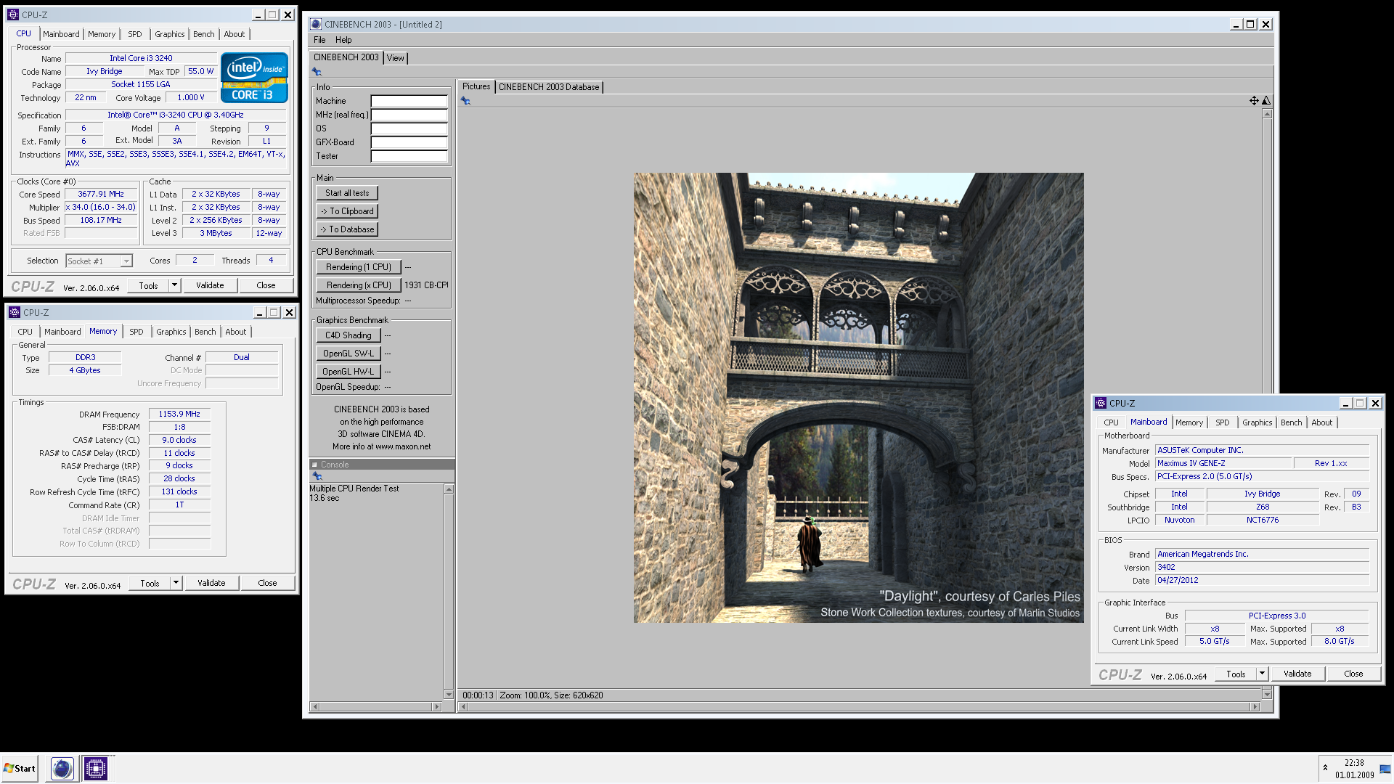The image size is (1394, 784).
Task: Click the To Clipboard button
Action: 347,211
